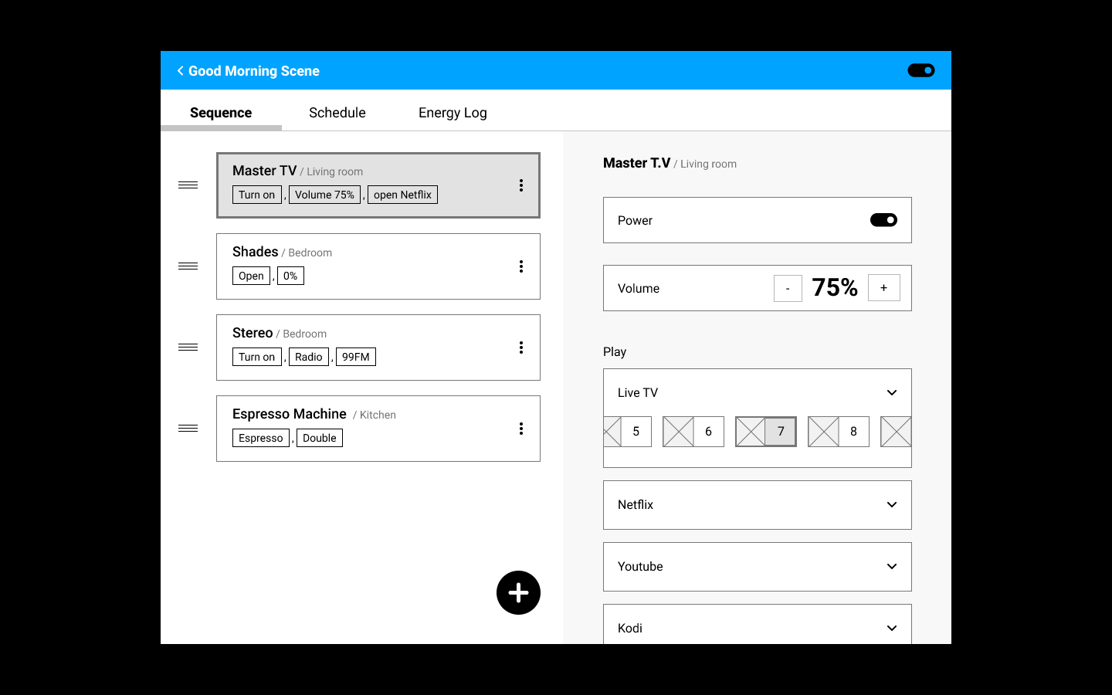This screenshot has width=1112, height=695.
Task: Collapse the Live TV dropdown
Action: 892,392
